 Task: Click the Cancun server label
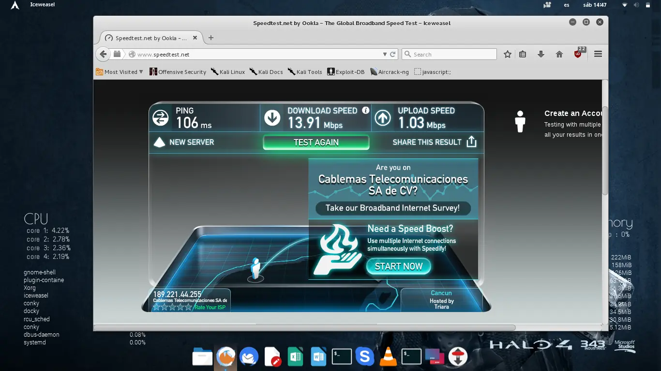pyautogui.click(x=441, y=293)
